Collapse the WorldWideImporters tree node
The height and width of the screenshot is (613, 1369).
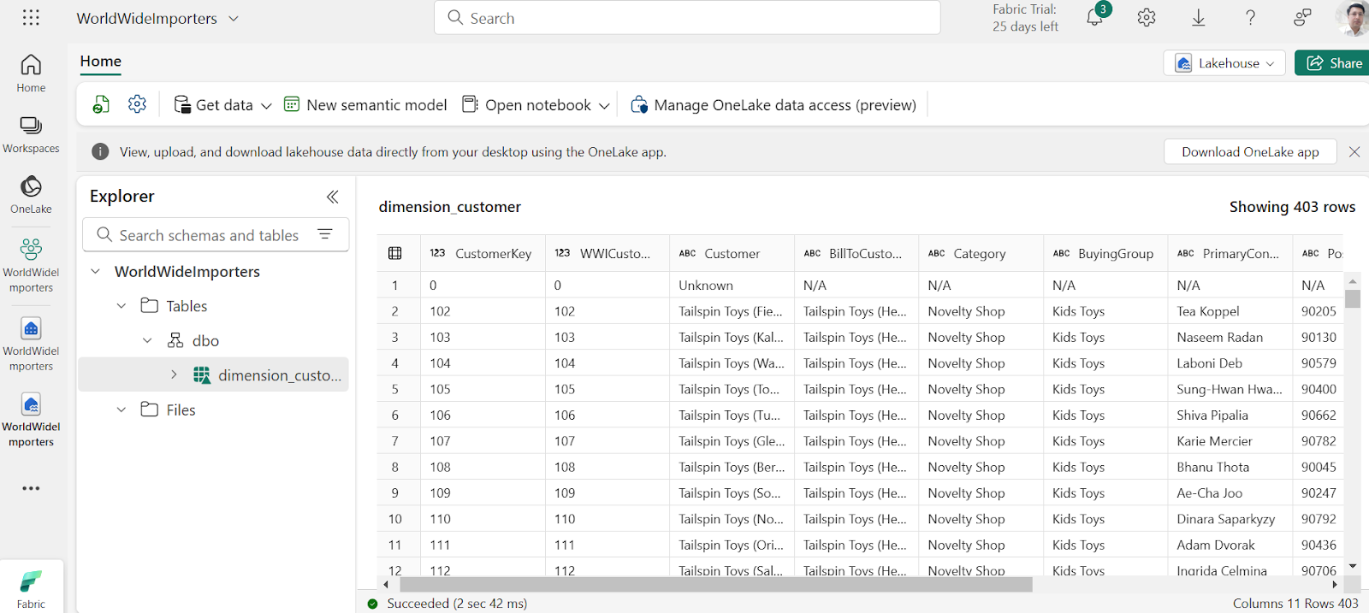pyautogui.click(x=95, y=271)
